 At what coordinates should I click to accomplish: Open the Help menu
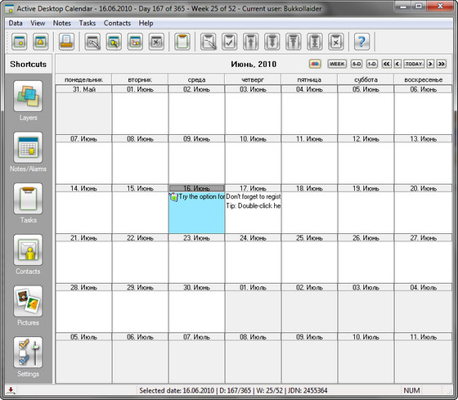[146, 23]
